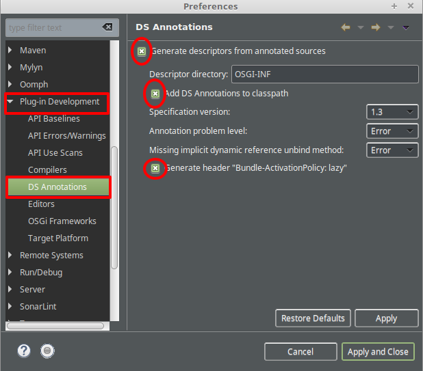Open Missing implicit dynamic reference unbind dropdown
Image resolution: width=423 pixels, height=371 pixels.
point(392,150)
